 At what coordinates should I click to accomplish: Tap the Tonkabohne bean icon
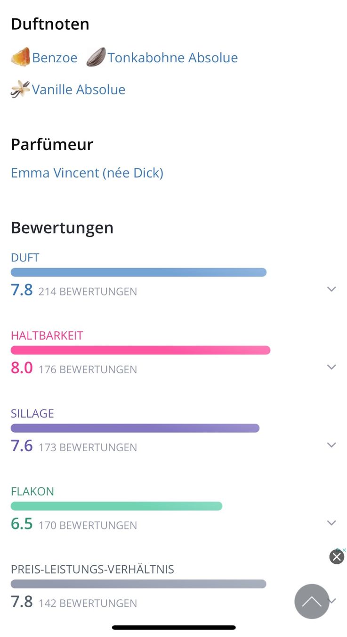tap(96, 58)
